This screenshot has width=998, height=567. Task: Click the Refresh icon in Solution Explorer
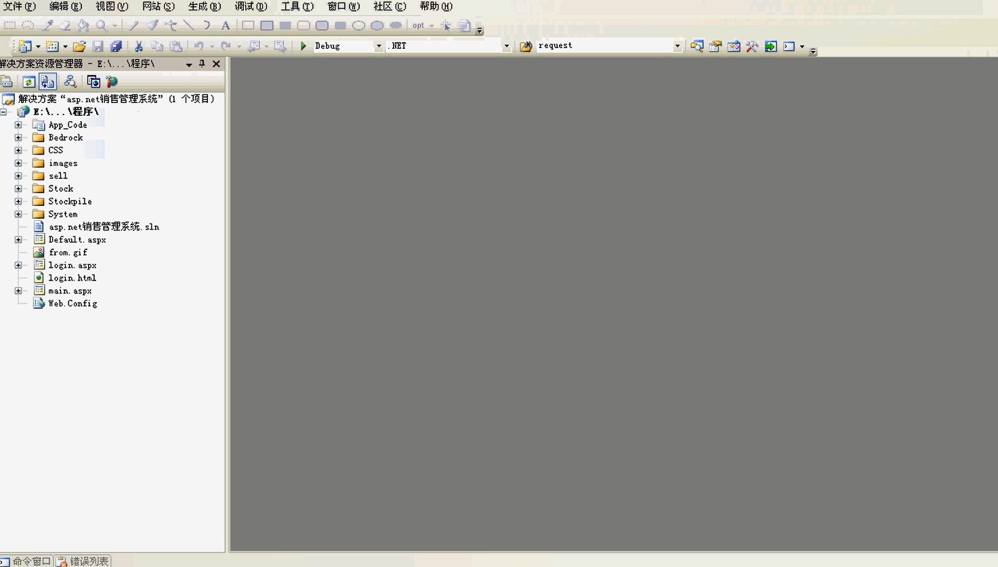point(28,82)
